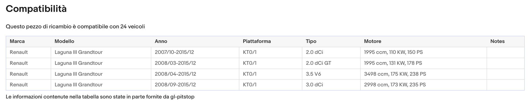The width and height of the screenshot is (530, 104).
Task: Click the 2008/03-2015/12 year cell
Action: (195, 63)
